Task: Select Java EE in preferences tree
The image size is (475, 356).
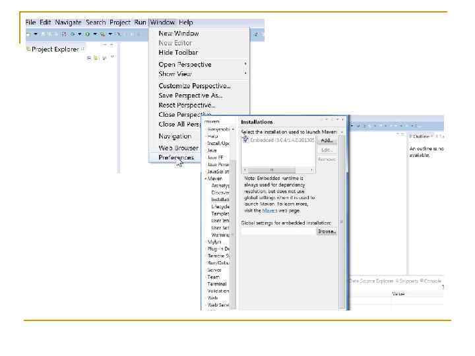Action: coord(215,158)
